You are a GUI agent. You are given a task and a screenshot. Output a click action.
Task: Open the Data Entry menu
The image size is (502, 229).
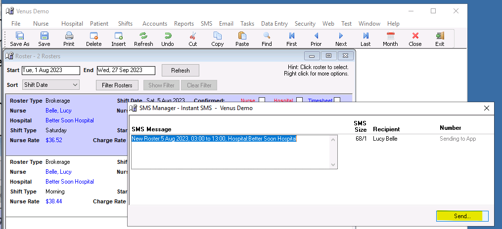point(274,24)
